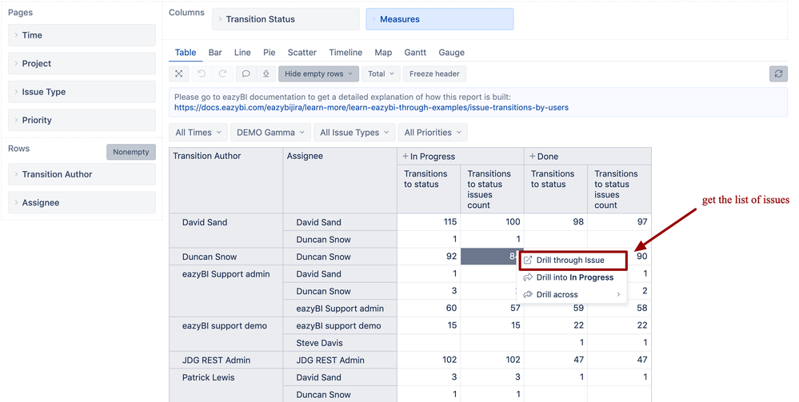Toggle the Nonempty rows button

tap(131, 152)
